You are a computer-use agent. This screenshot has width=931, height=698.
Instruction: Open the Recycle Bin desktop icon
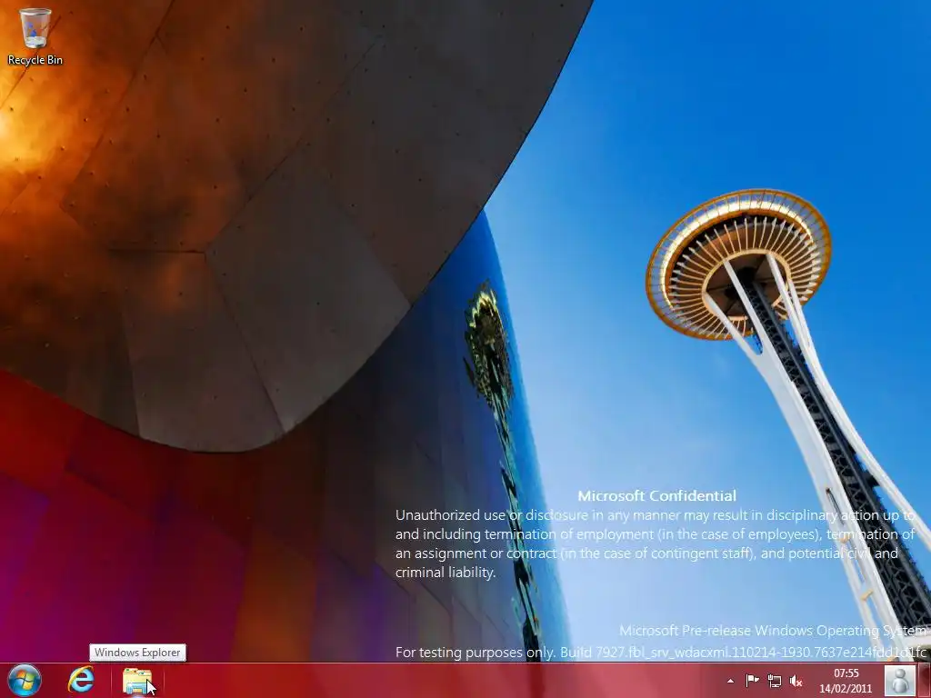(x=35, y=28)
